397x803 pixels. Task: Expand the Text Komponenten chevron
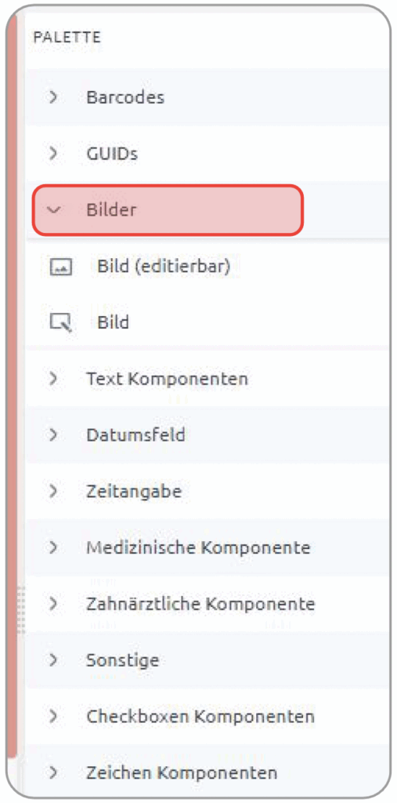[x=52, y=379]
